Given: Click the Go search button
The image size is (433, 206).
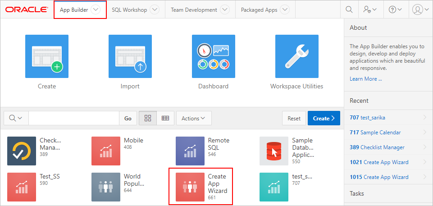Looking at the screenshot, I should click(128, 118).
